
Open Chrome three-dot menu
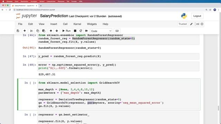(219, 10)
